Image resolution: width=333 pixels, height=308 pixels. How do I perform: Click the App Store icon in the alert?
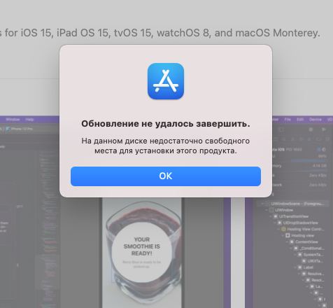pyautogui.click(x=166, y=81)
